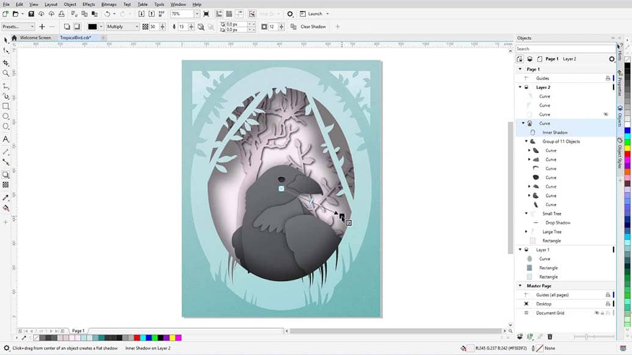Click the Clear Shadow button
Image resolution: width=632 pixels, height=355 pixels.
click(x=313, y=27)
